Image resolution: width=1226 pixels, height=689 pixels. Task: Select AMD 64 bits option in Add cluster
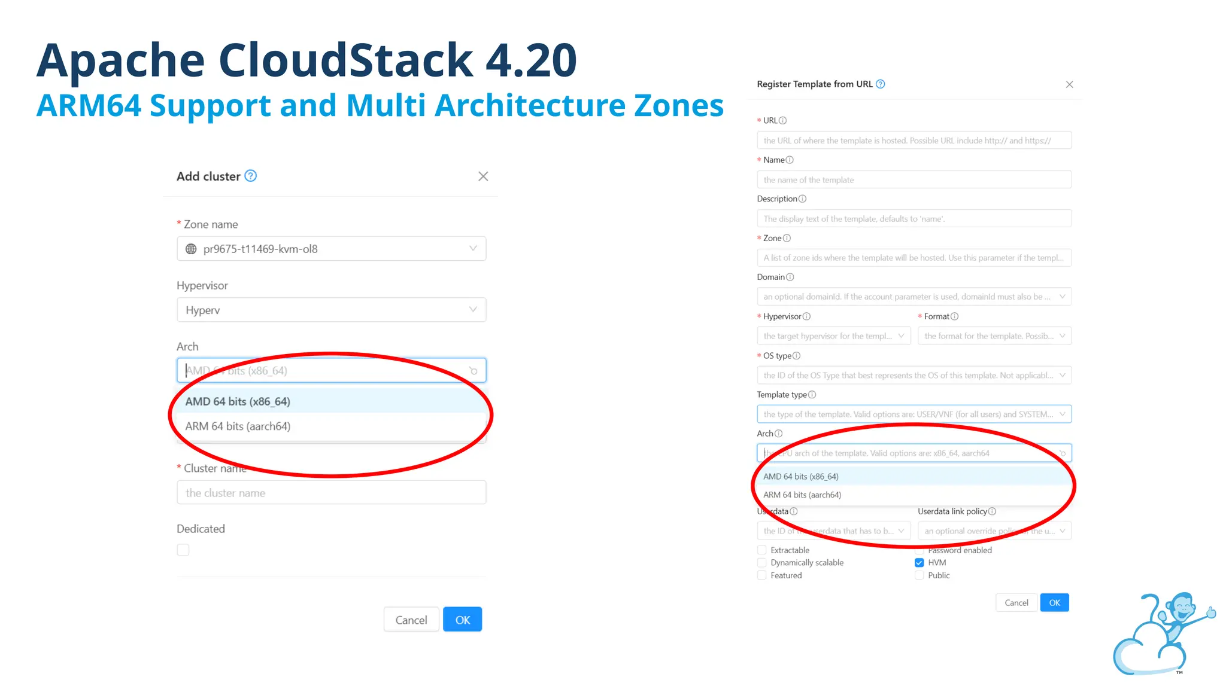(331, 401)
